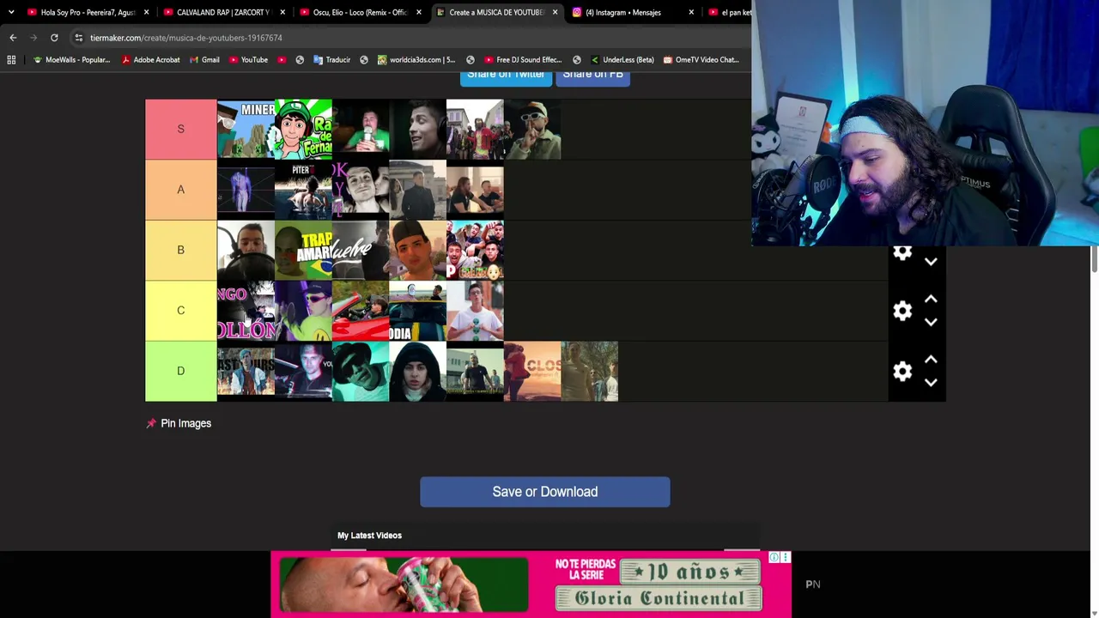Screen dimensions: 1099x618
Task: Open settings gear for the B tier row
Action: pos(902,253)
